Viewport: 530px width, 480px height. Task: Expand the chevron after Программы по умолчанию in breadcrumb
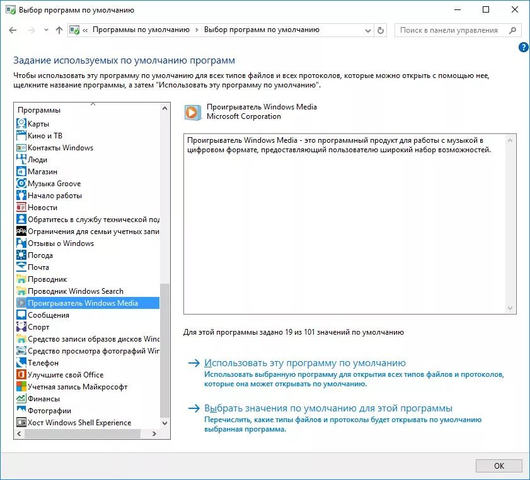197,30
